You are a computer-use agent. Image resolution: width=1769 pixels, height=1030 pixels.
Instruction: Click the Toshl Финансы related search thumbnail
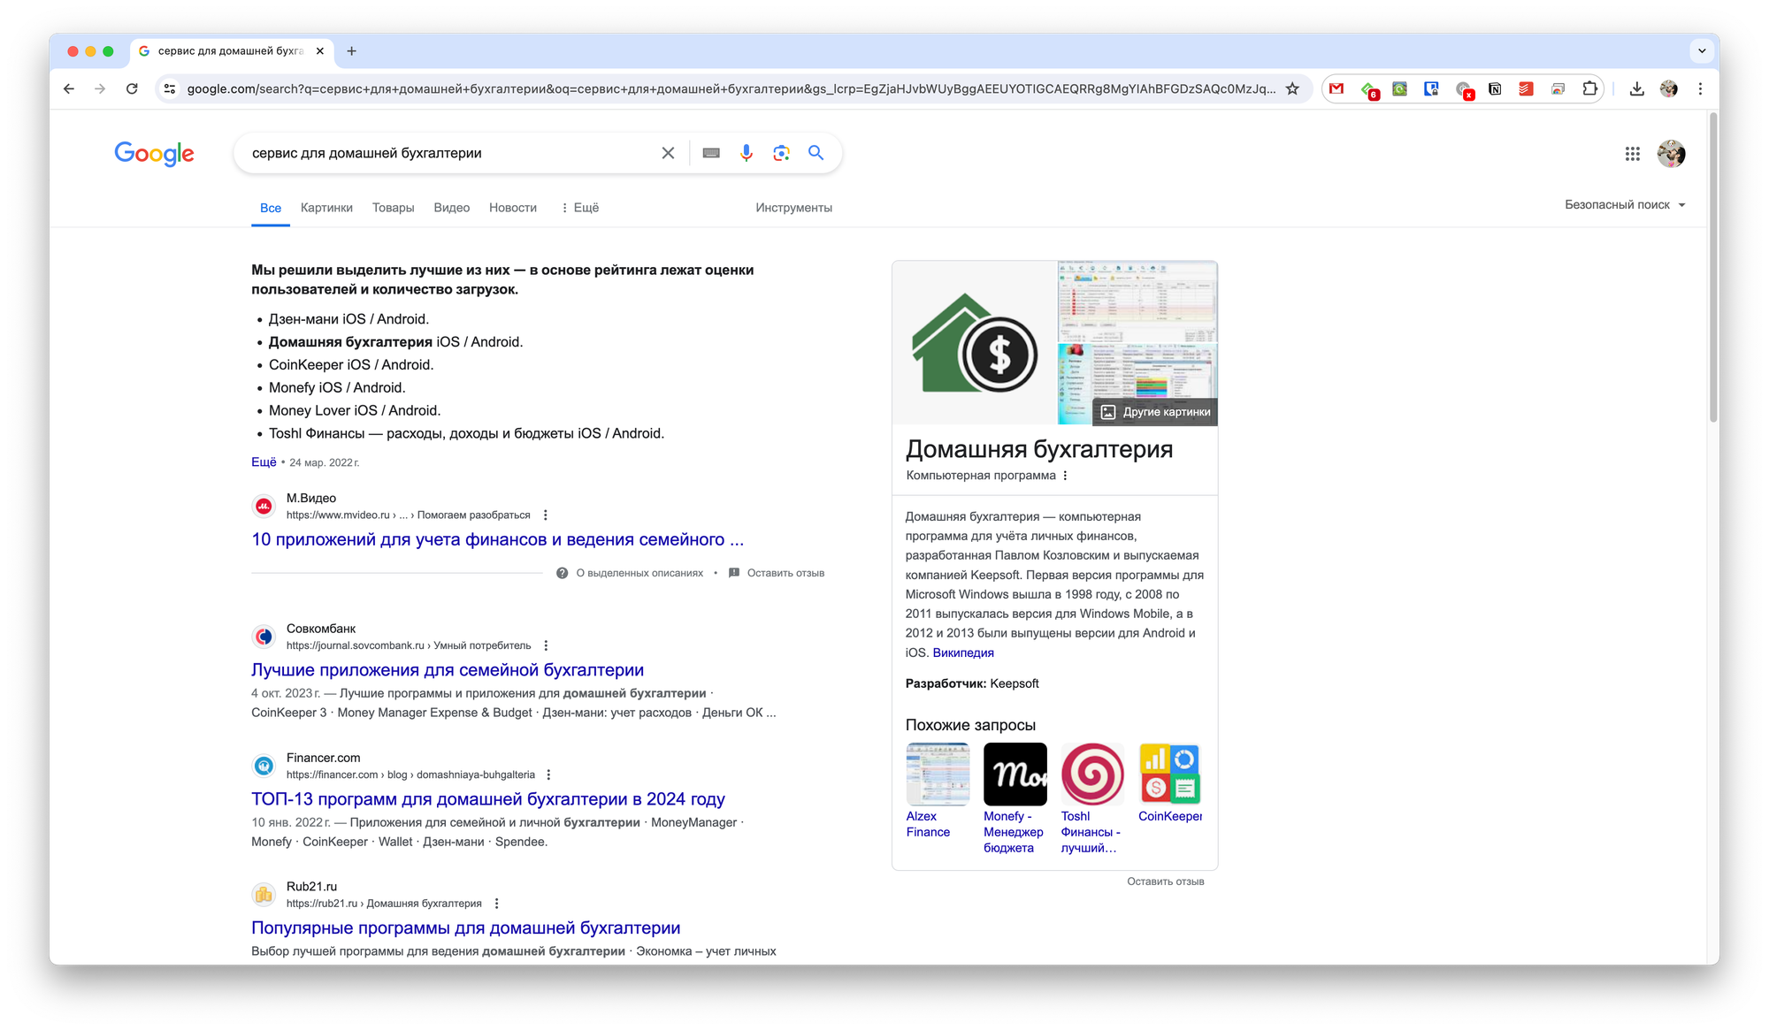[1092, 774]
